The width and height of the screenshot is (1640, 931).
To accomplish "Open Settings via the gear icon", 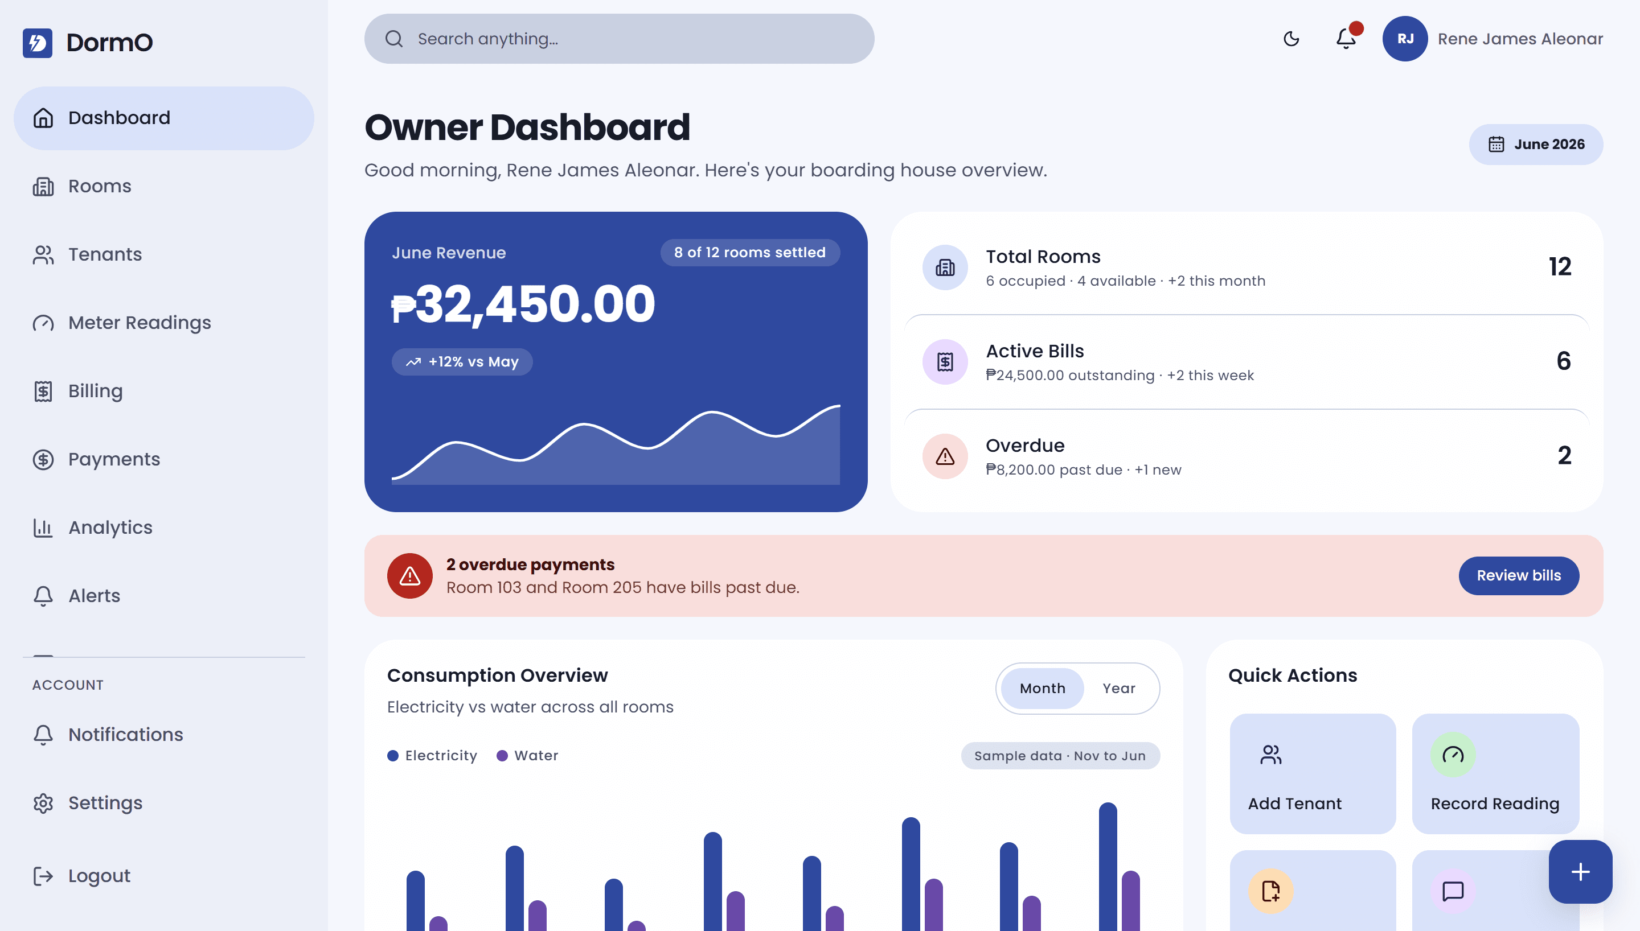I will pyautogui.click(x=43, y=803).
